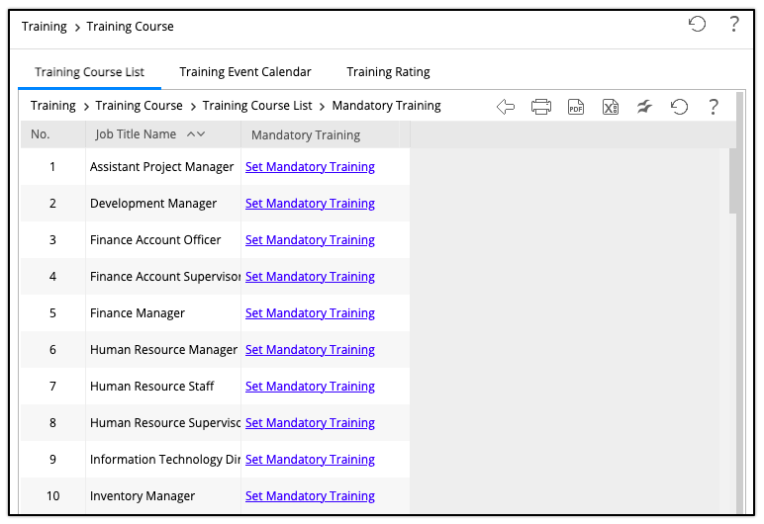Image resolution: width=764 pixels, height=524 pixels.
Task: Set Mandatory Training for Human Resource Supervisor
Action: pos(310,423)
